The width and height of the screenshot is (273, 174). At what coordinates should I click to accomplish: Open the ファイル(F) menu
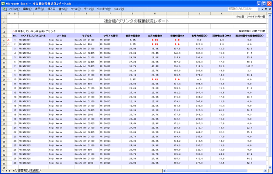tap(14, 9)
